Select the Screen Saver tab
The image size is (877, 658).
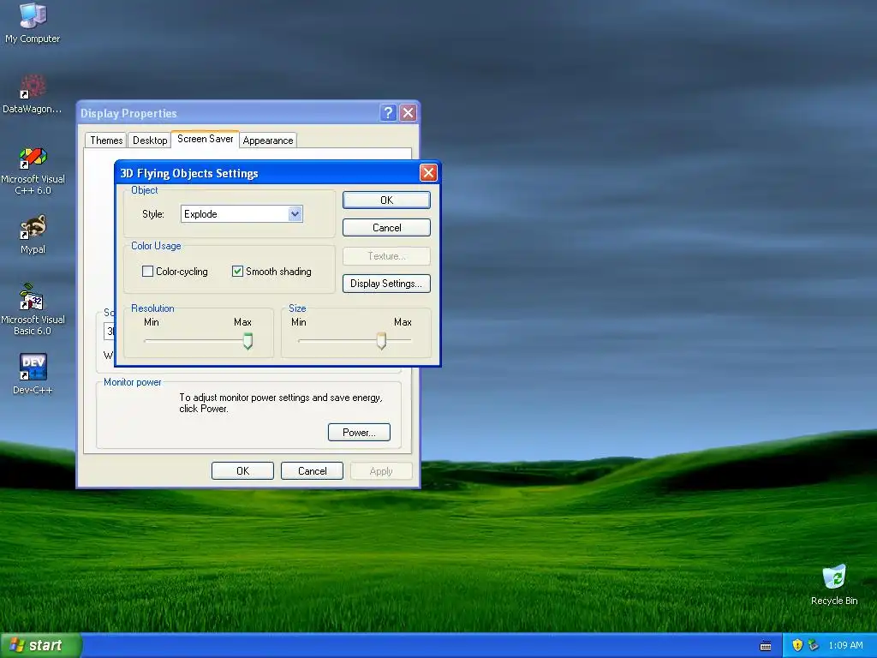pyautogui.click(x=206, y=139)
